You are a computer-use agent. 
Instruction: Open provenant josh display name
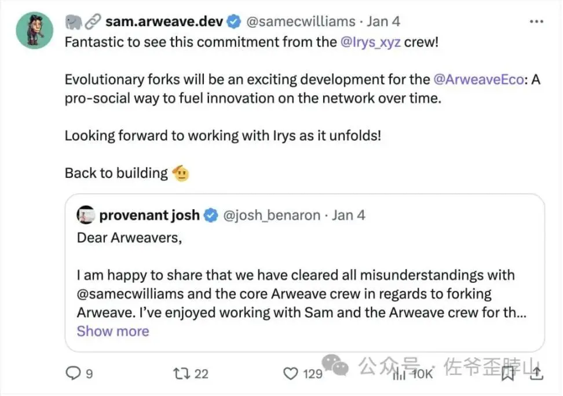point(149,215)
